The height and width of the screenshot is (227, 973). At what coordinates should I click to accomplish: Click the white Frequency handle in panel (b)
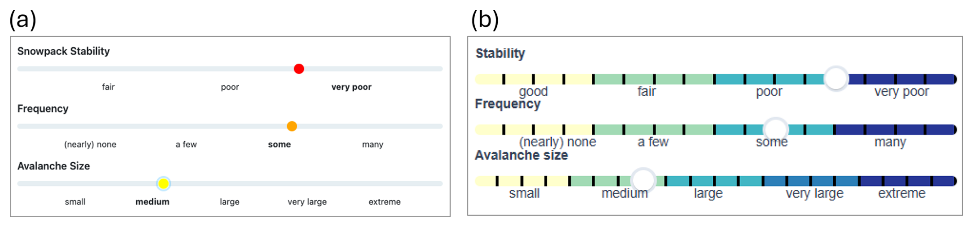pos(776,129)
